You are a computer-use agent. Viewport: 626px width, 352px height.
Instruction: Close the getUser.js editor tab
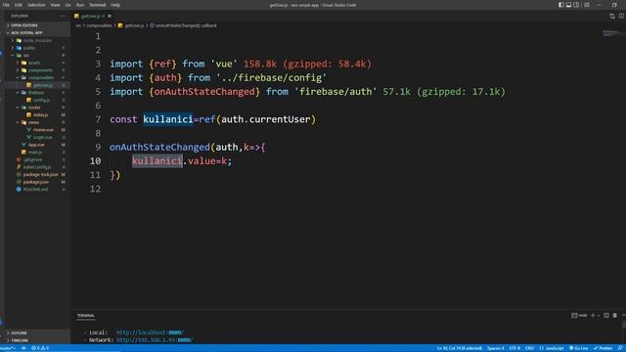pos(110,16)
